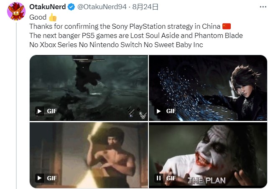Click the GIF label on battlefield clip
The width and height of the screenshot is (273, 189).
pos(52,111)
